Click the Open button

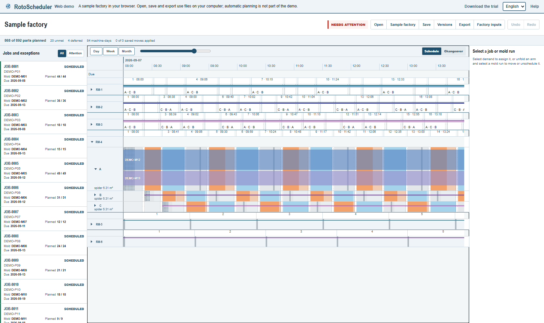pyautogui.click(x=379, y=25)
